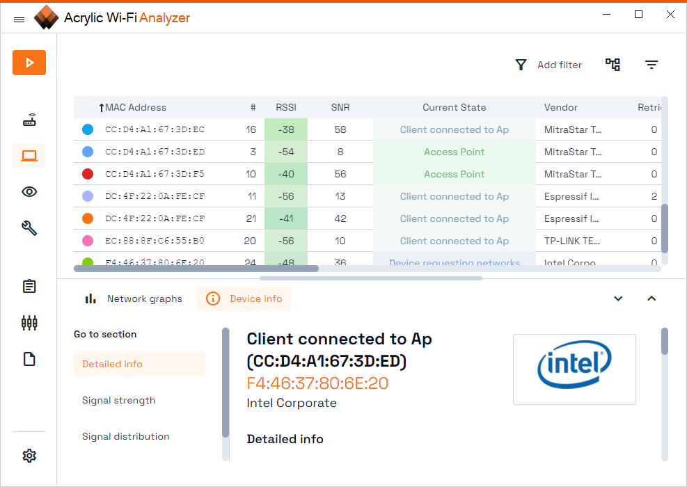This screenshot has width=687, height=487.
Task: Click the Acrylic logo icon
Action: click(46, 17)
